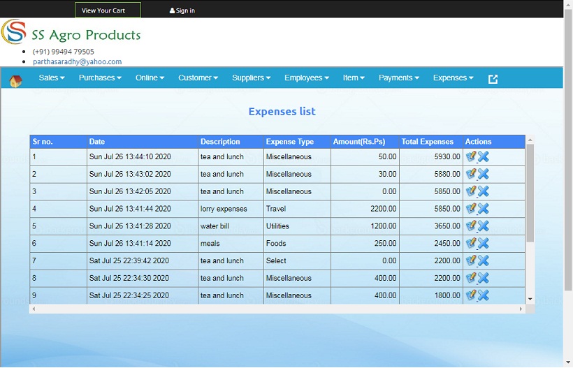Click the Date column header

(143, 142)
